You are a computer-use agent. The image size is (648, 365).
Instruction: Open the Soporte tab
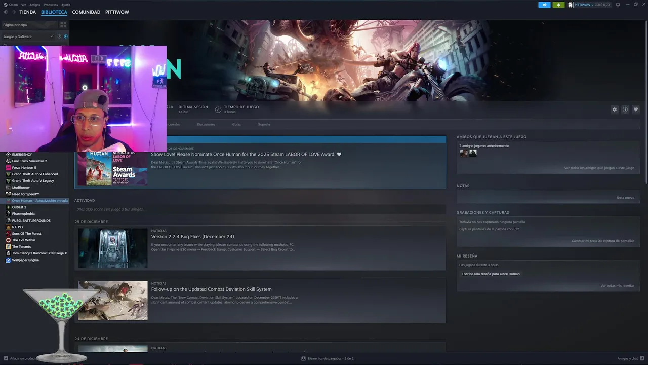(x=264, y=124)
